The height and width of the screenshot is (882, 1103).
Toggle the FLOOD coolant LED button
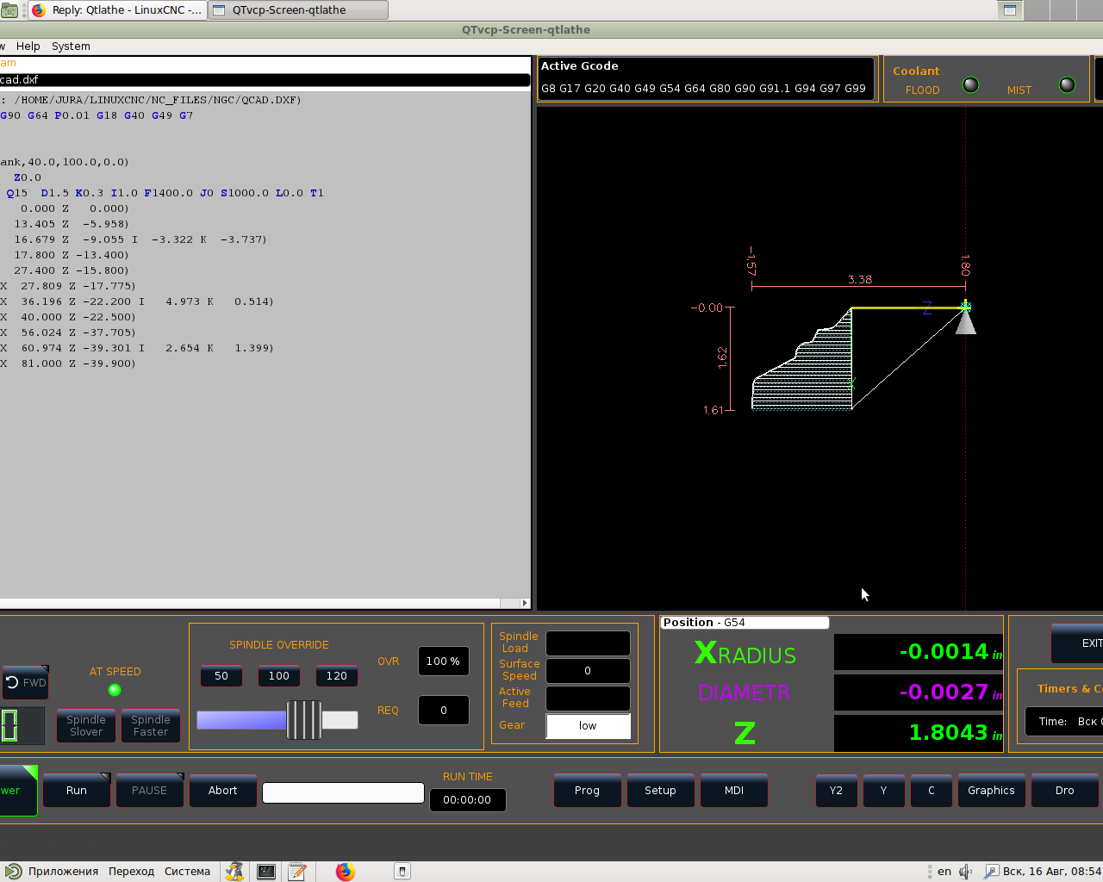pos(970,84)
